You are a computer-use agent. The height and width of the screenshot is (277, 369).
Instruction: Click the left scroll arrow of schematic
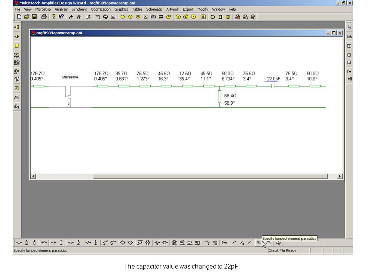pos(33,176)
